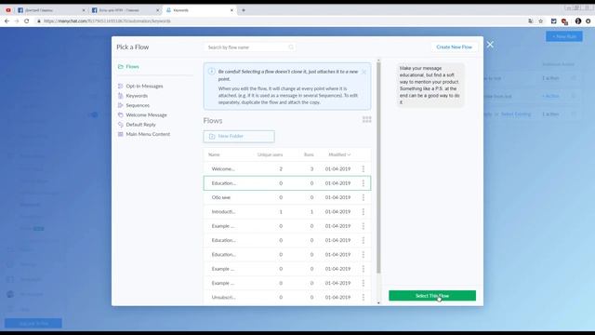595x335 pixels.
Task: Select the Keywords browser tab
Action: (198, 10)
